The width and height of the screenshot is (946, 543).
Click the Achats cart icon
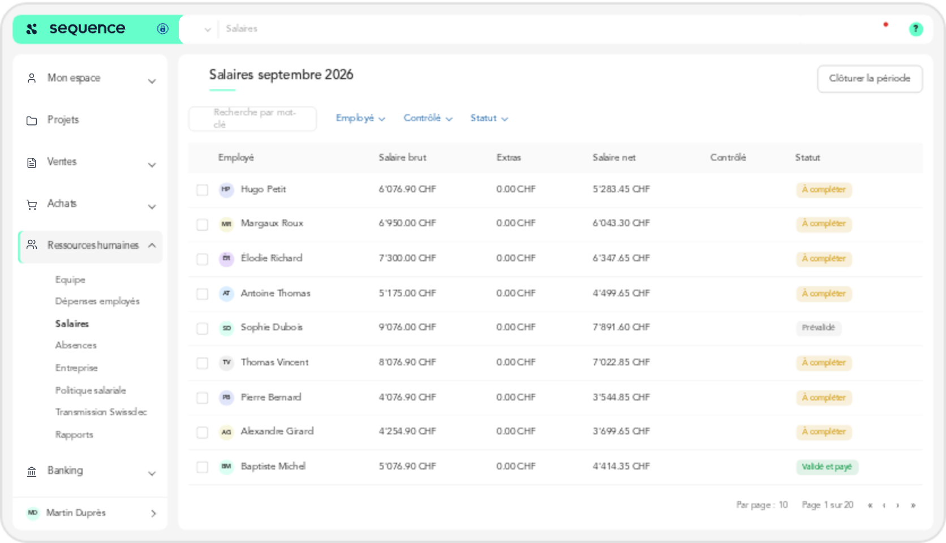32,204
